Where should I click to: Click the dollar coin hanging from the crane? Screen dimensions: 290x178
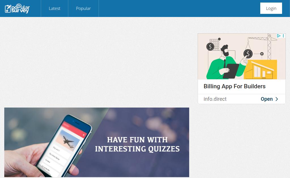coord(248,54)
